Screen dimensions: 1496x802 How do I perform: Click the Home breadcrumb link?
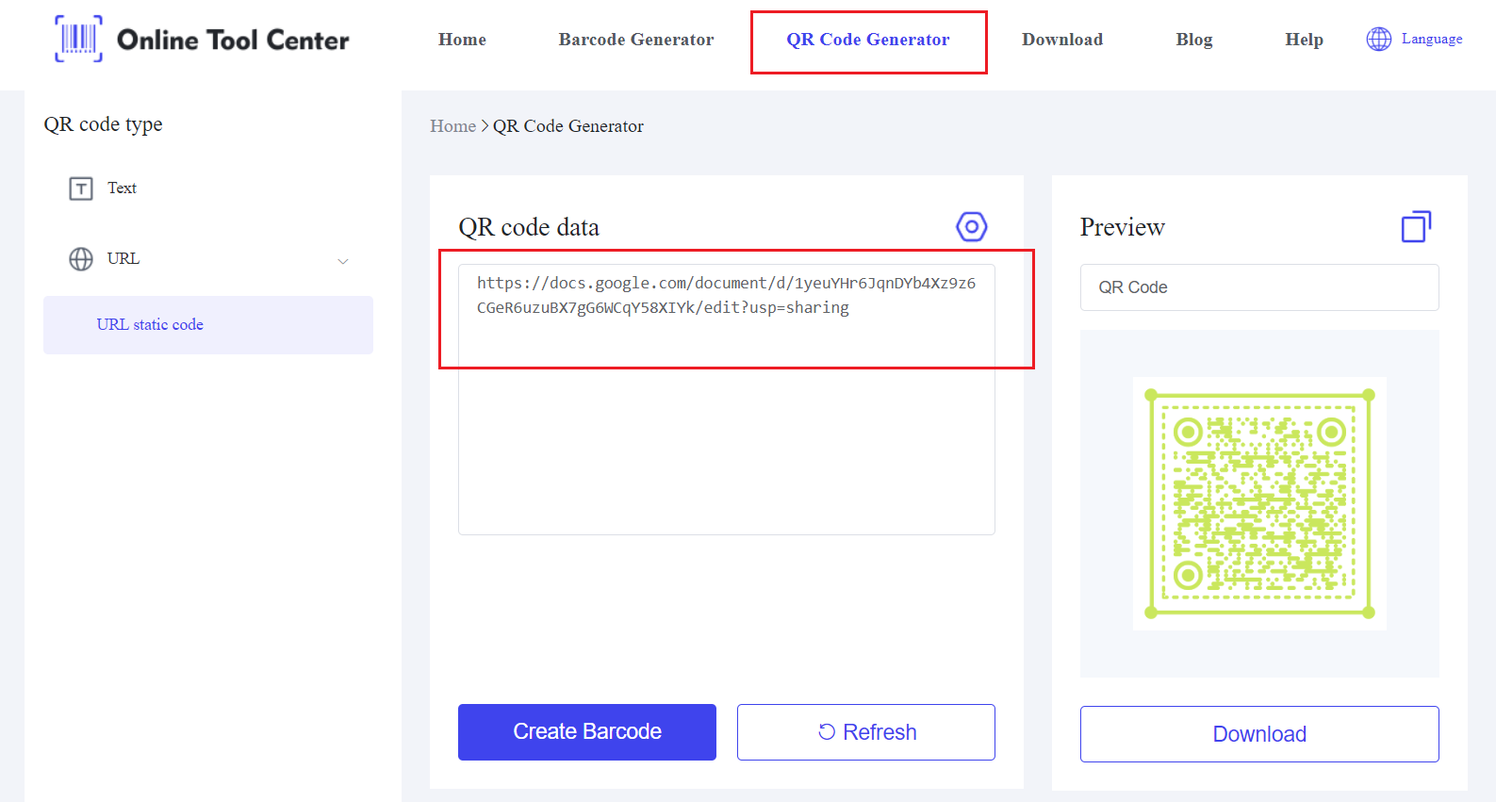point(452,126)
